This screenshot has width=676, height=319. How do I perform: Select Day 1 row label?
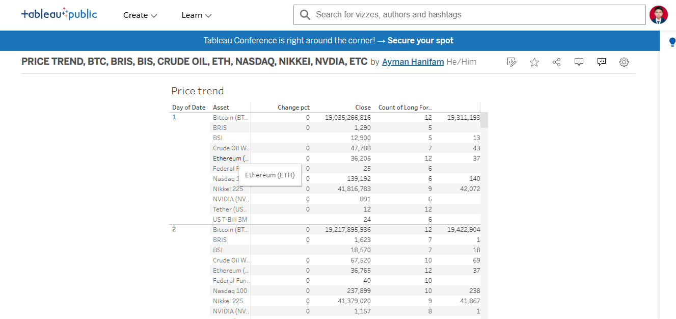tap(174, 117)
